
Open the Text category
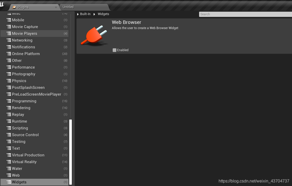click(34, 148)
